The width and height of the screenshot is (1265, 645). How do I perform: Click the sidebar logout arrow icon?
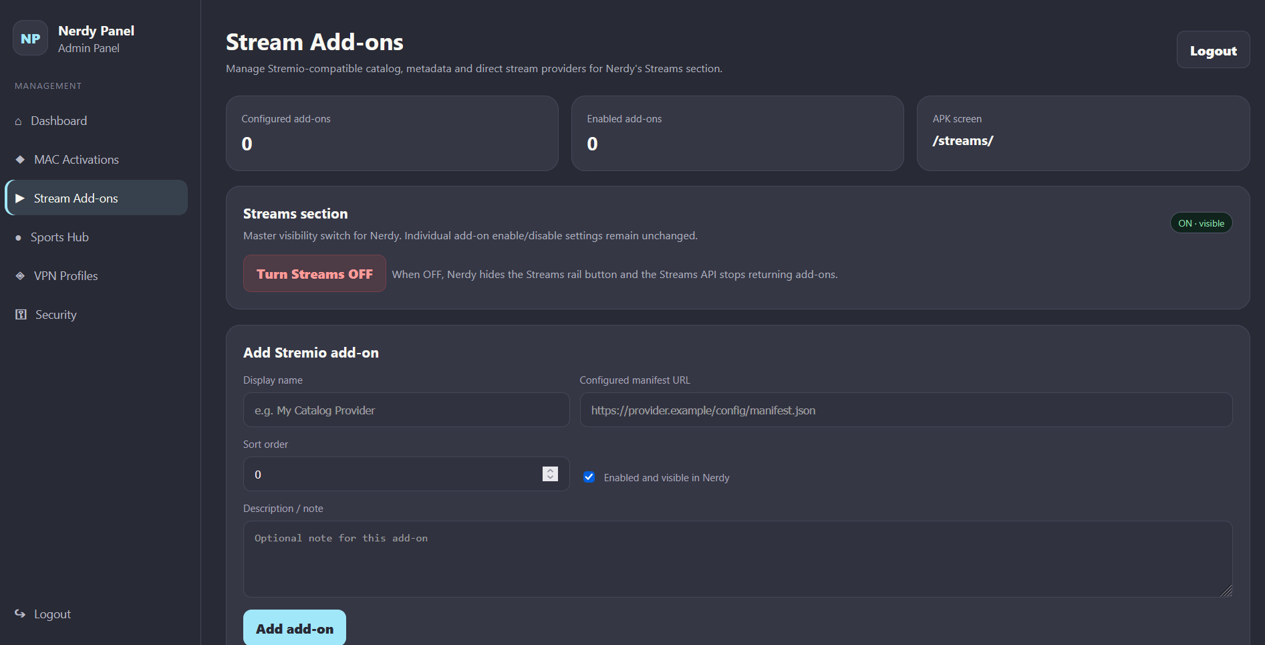click(20, 614)
